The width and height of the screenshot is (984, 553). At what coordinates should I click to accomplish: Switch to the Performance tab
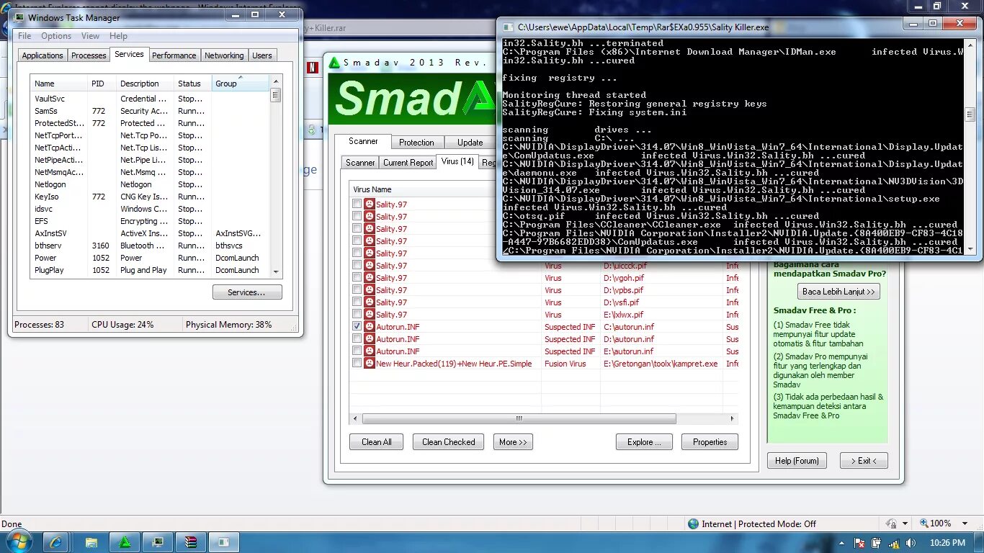click(174, 55)
